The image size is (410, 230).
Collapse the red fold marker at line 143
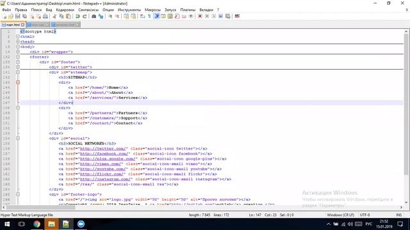pyautogui.click(x=18, y=82)
